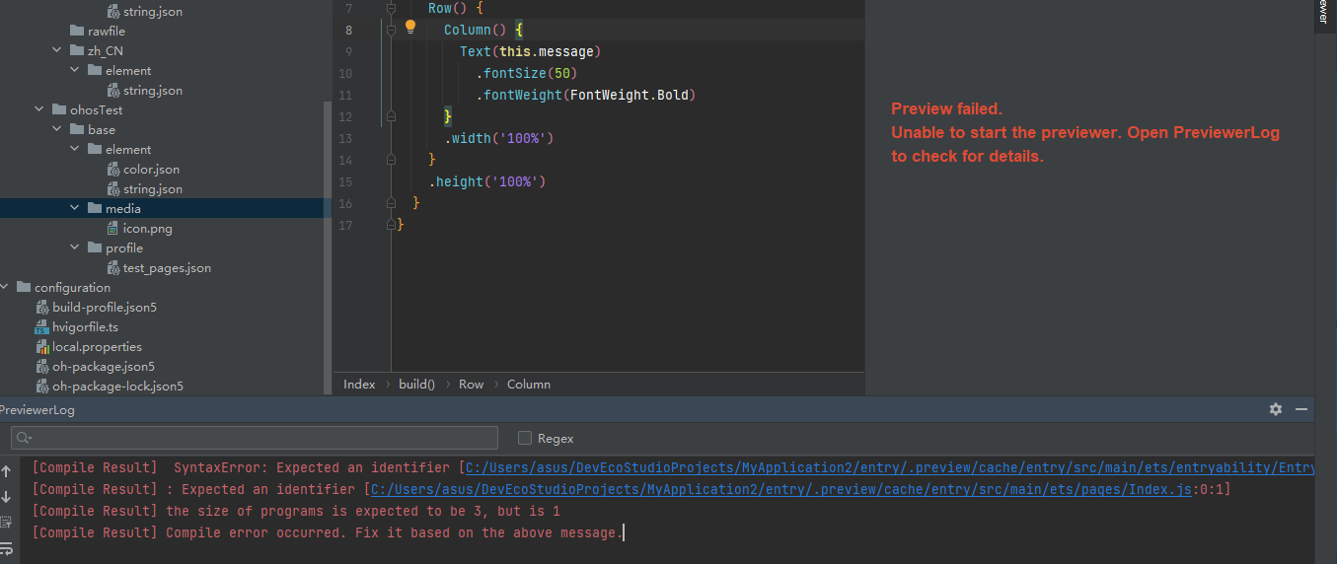Screen dimensions: 1337x564
Task: Click the media folder icon
Action: tap(96, 208)
